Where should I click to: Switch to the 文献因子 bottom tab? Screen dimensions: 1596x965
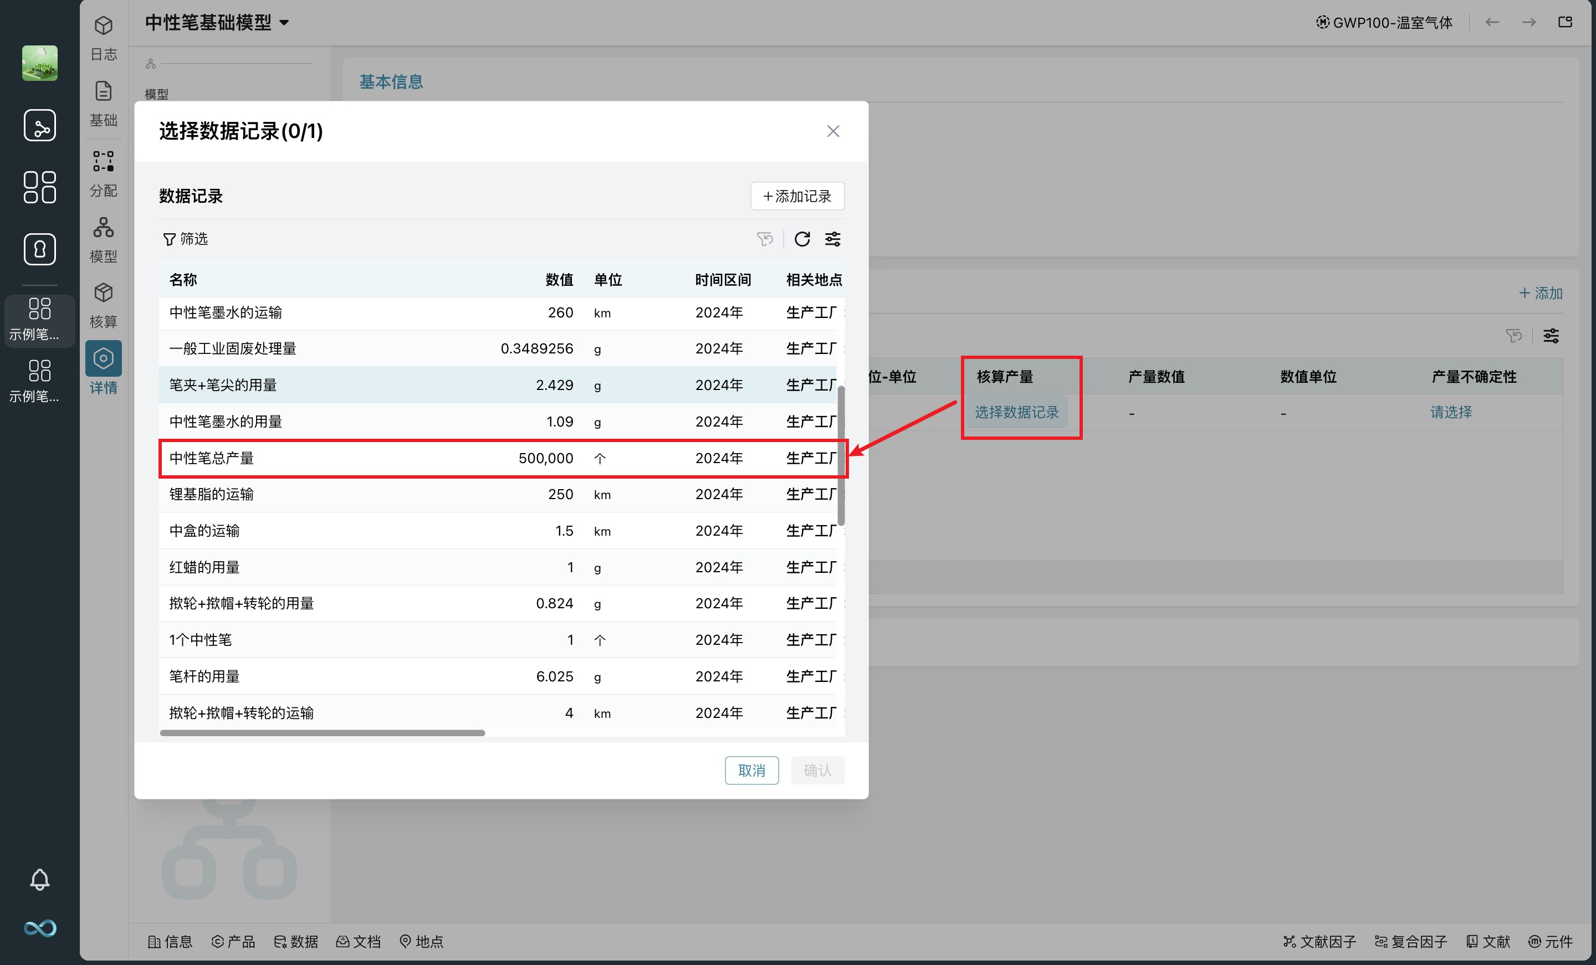coord(1319,941)
